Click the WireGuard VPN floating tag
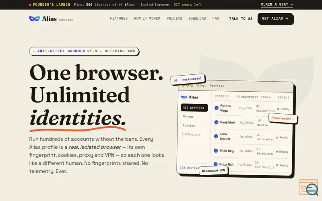This screenshot has height=201, width=322. 214,170
